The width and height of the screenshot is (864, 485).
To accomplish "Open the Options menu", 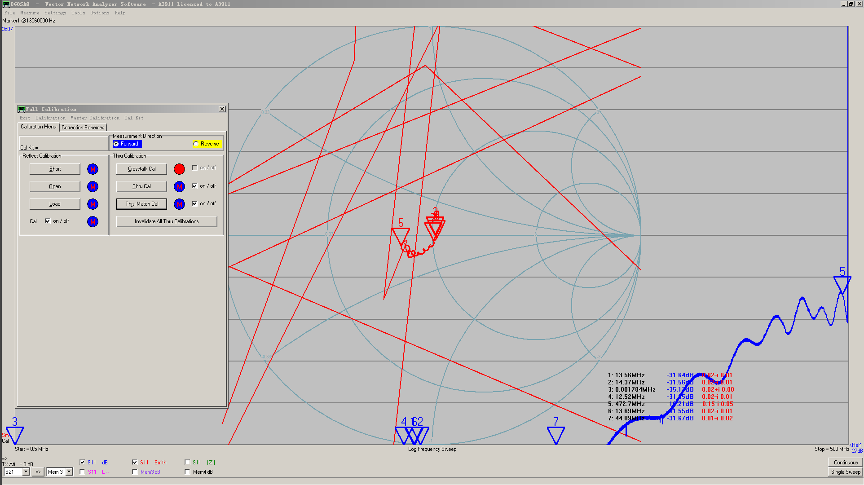I will point(100,13).
